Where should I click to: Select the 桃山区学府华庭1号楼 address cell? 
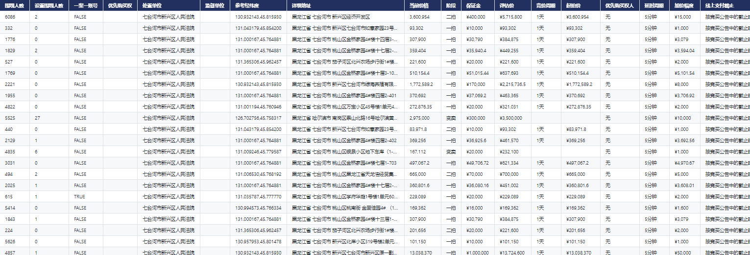[345, 196]
